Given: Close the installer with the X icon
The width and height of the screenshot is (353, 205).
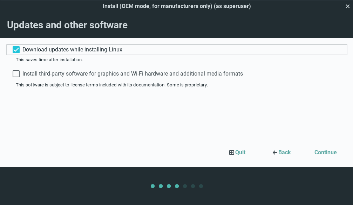Looking at the screenshot, I should (x=347, y=6).
